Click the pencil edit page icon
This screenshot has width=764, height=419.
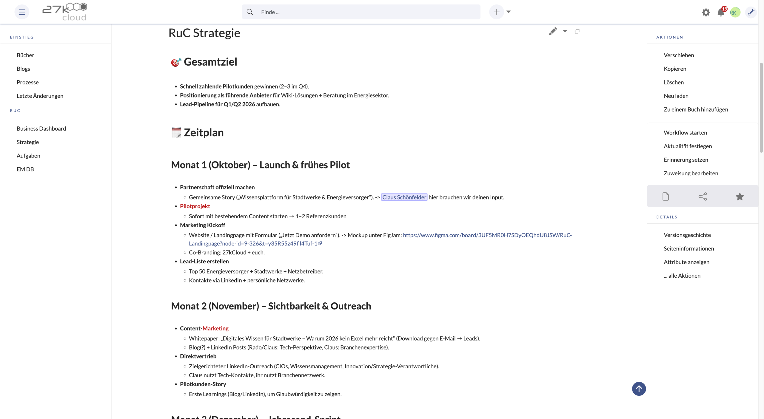[553, 31]
